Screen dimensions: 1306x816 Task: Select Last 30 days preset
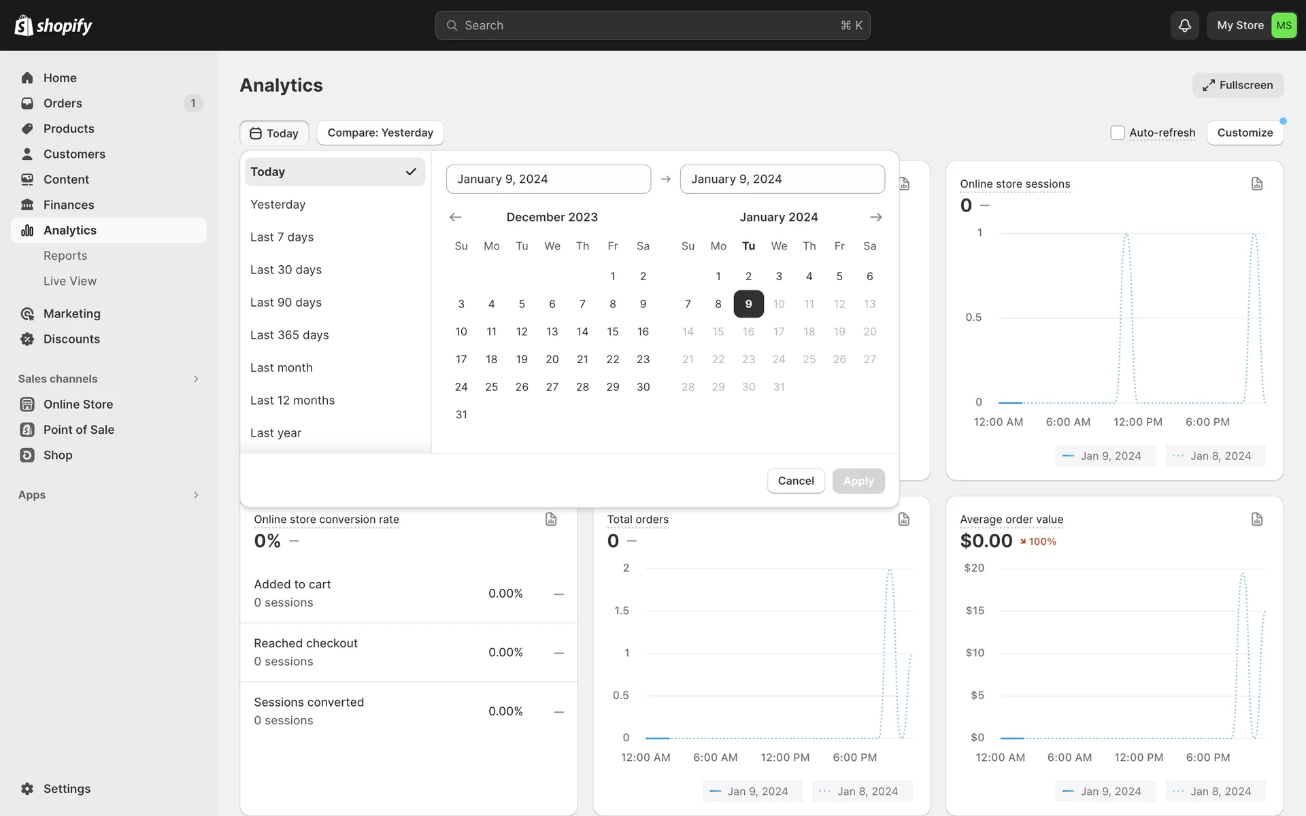coord(286,270)
